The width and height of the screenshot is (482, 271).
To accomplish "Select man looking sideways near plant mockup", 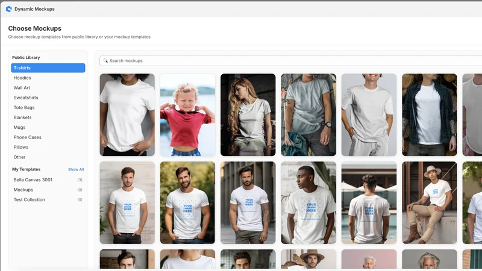I will (308, 203).
